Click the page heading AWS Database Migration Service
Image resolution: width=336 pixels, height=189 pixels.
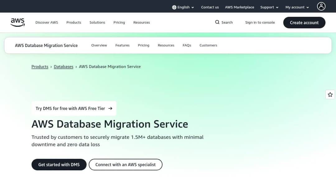110,124
